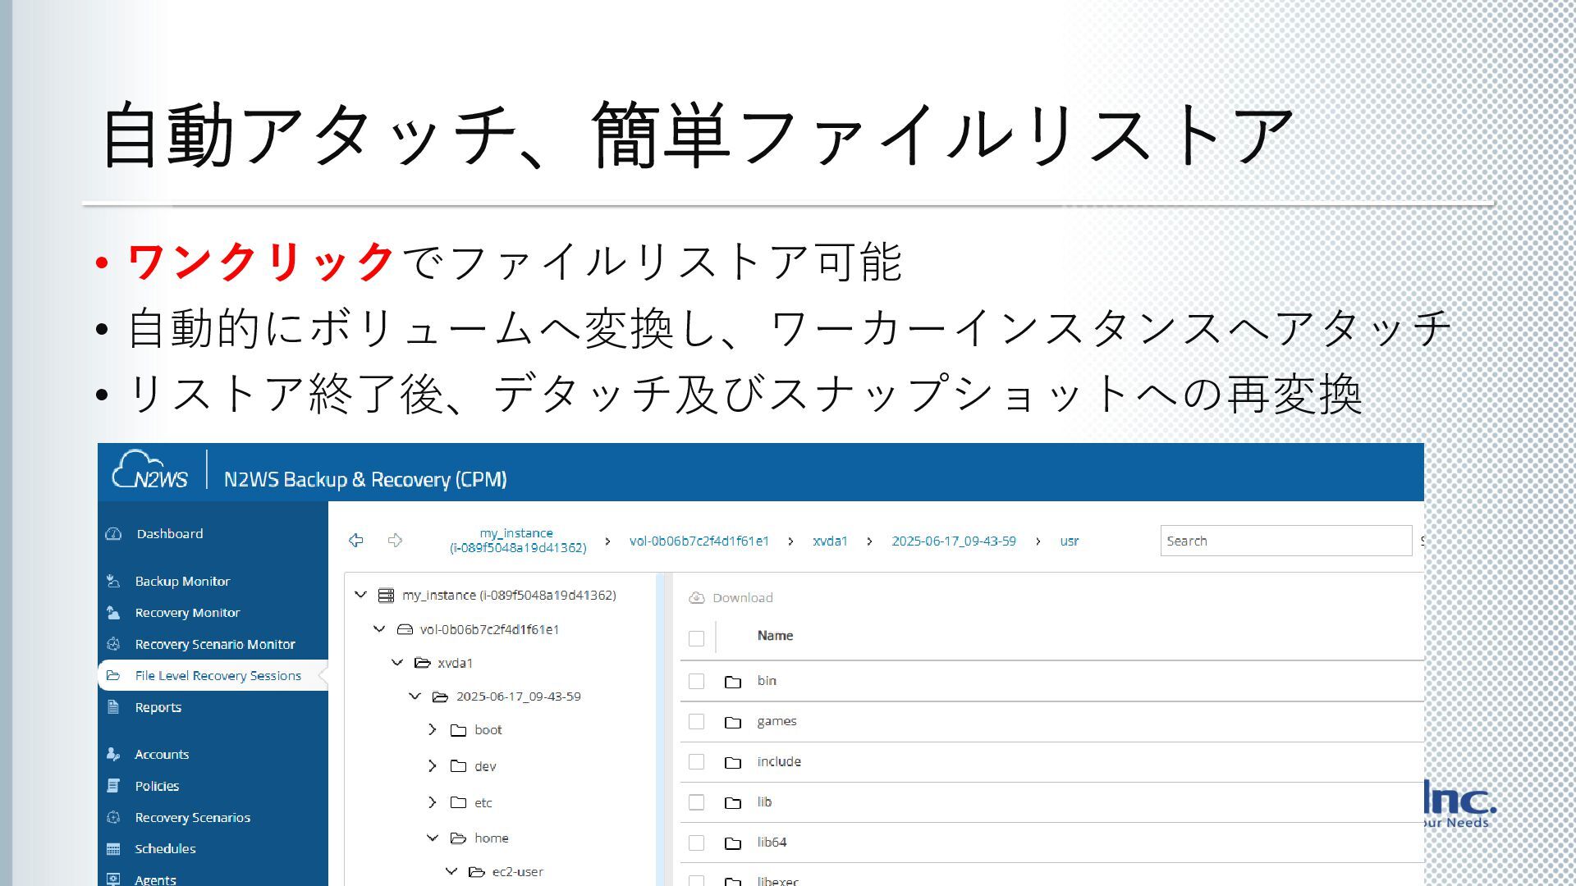Click the forward navigation arrow icon
The image size is (1576, 886).
click(x=395, y=540)
